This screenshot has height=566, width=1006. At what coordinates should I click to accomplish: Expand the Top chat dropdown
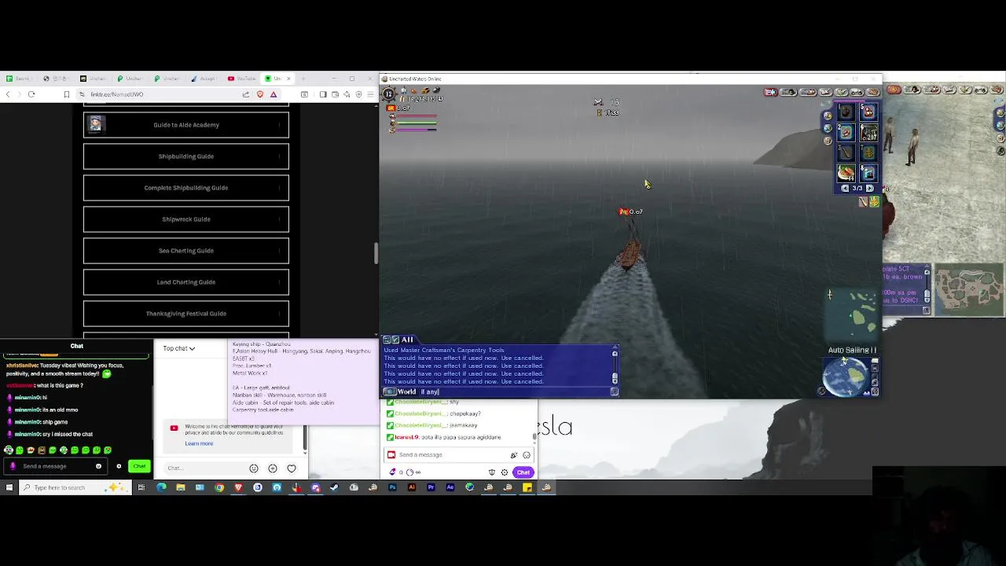pyautogui.click(x=179, y=348)
